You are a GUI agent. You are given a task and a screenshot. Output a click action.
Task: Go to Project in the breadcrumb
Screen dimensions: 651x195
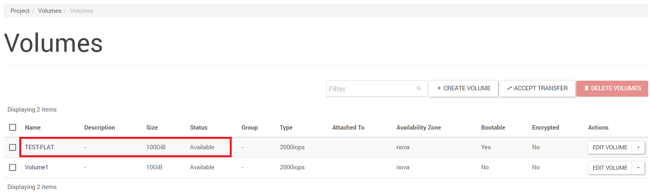coord(20,11)
